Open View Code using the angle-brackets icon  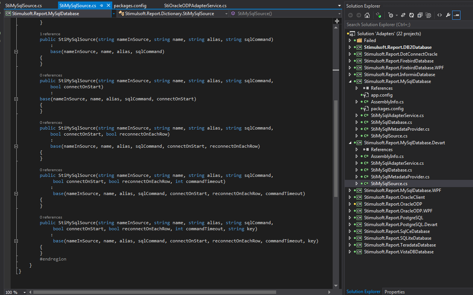point(440,15)
